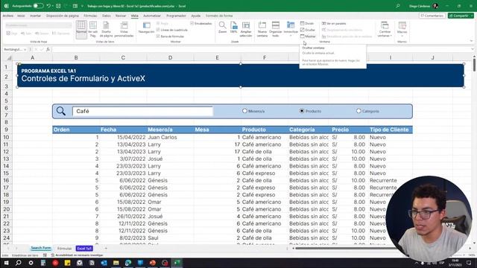
Task: Click the Undo icon
Action: [48, 6]
